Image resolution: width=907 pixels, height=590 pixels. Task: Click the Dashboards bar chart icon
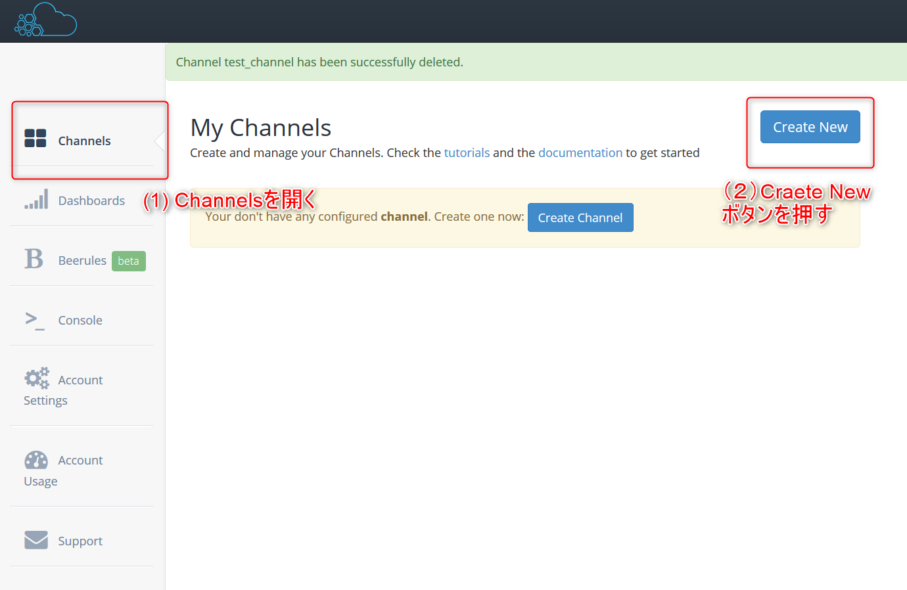click(37, 199)
